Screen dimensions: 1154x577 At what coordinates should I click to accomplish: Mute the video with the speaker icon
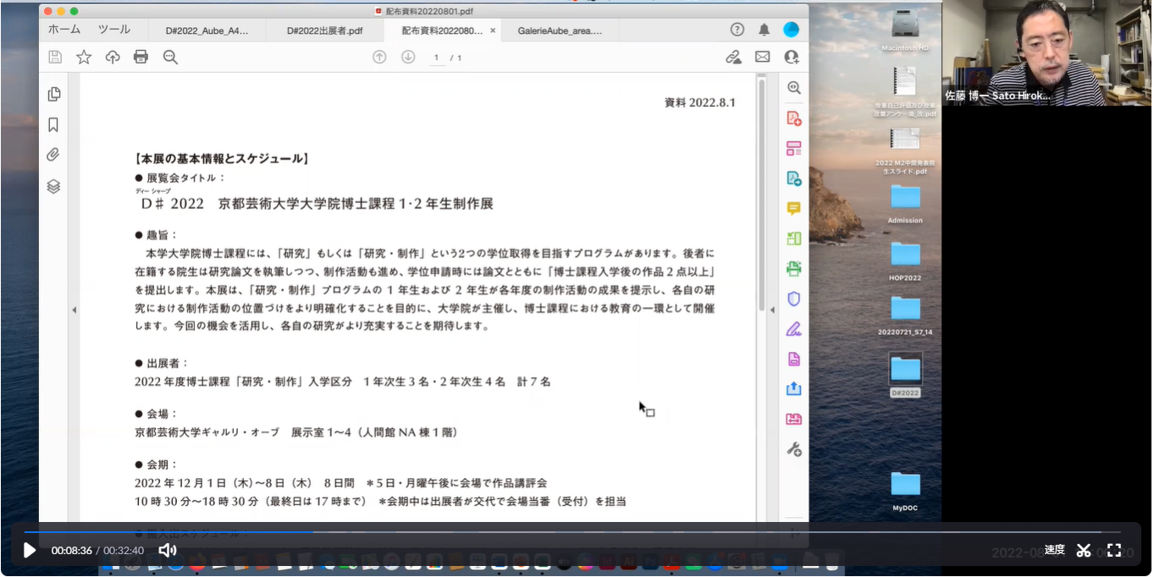click(x=168, y=551)
